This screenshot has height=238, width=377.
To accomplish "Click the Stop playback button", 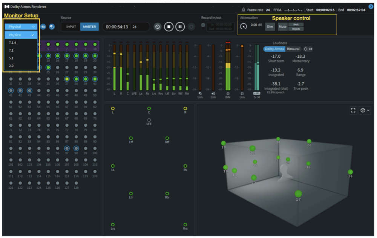I will [x=169, y=27].
